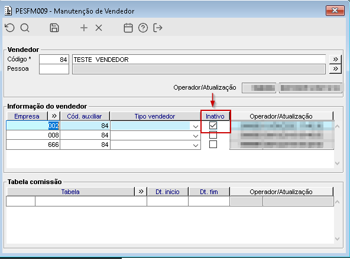This screenshot has width=350, height=259.
Task: Open lookup button beside Pessoa field
Action: click(335, 69)
